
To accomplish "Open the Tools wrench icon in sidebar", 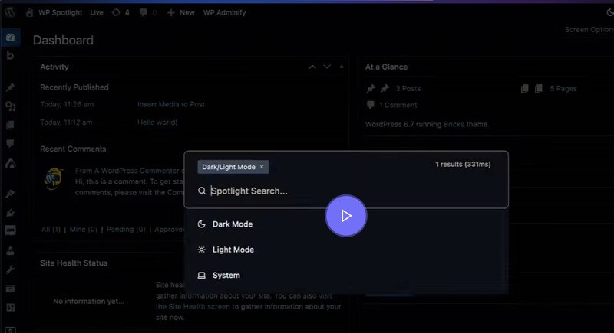I will (11, 269).
